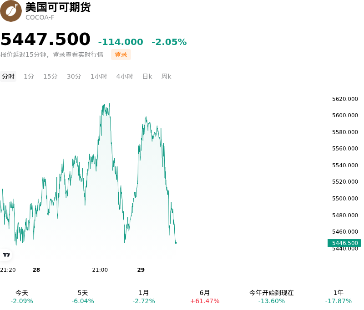Screen dimensions: 364x310
Task: Switch to the 1分 chart interval
Action: pyautogui.click(x=29, y=76)
